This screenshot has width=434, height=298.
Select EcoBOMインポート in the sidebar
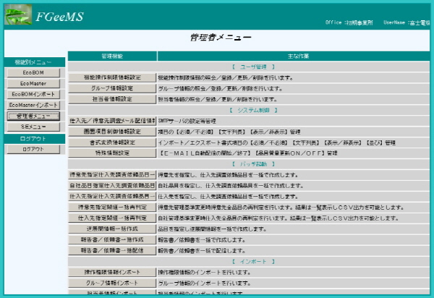click(x=33, y=95)
